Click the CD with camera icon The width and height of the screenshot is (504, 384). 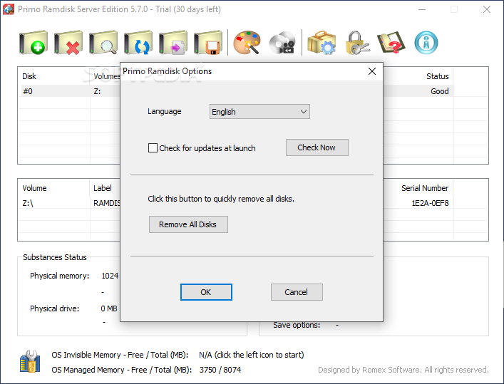point(282,43)
